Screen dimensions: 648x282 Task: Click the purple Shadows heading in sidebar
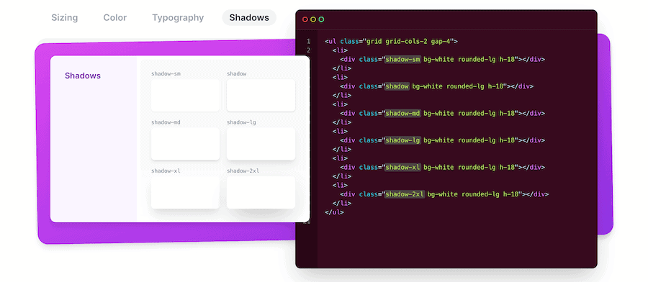tap(83, 76)
